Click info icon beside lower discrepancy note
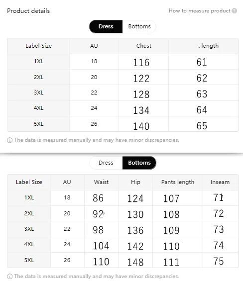This screenshot has height=281, width=243. (x=9, y=277)
